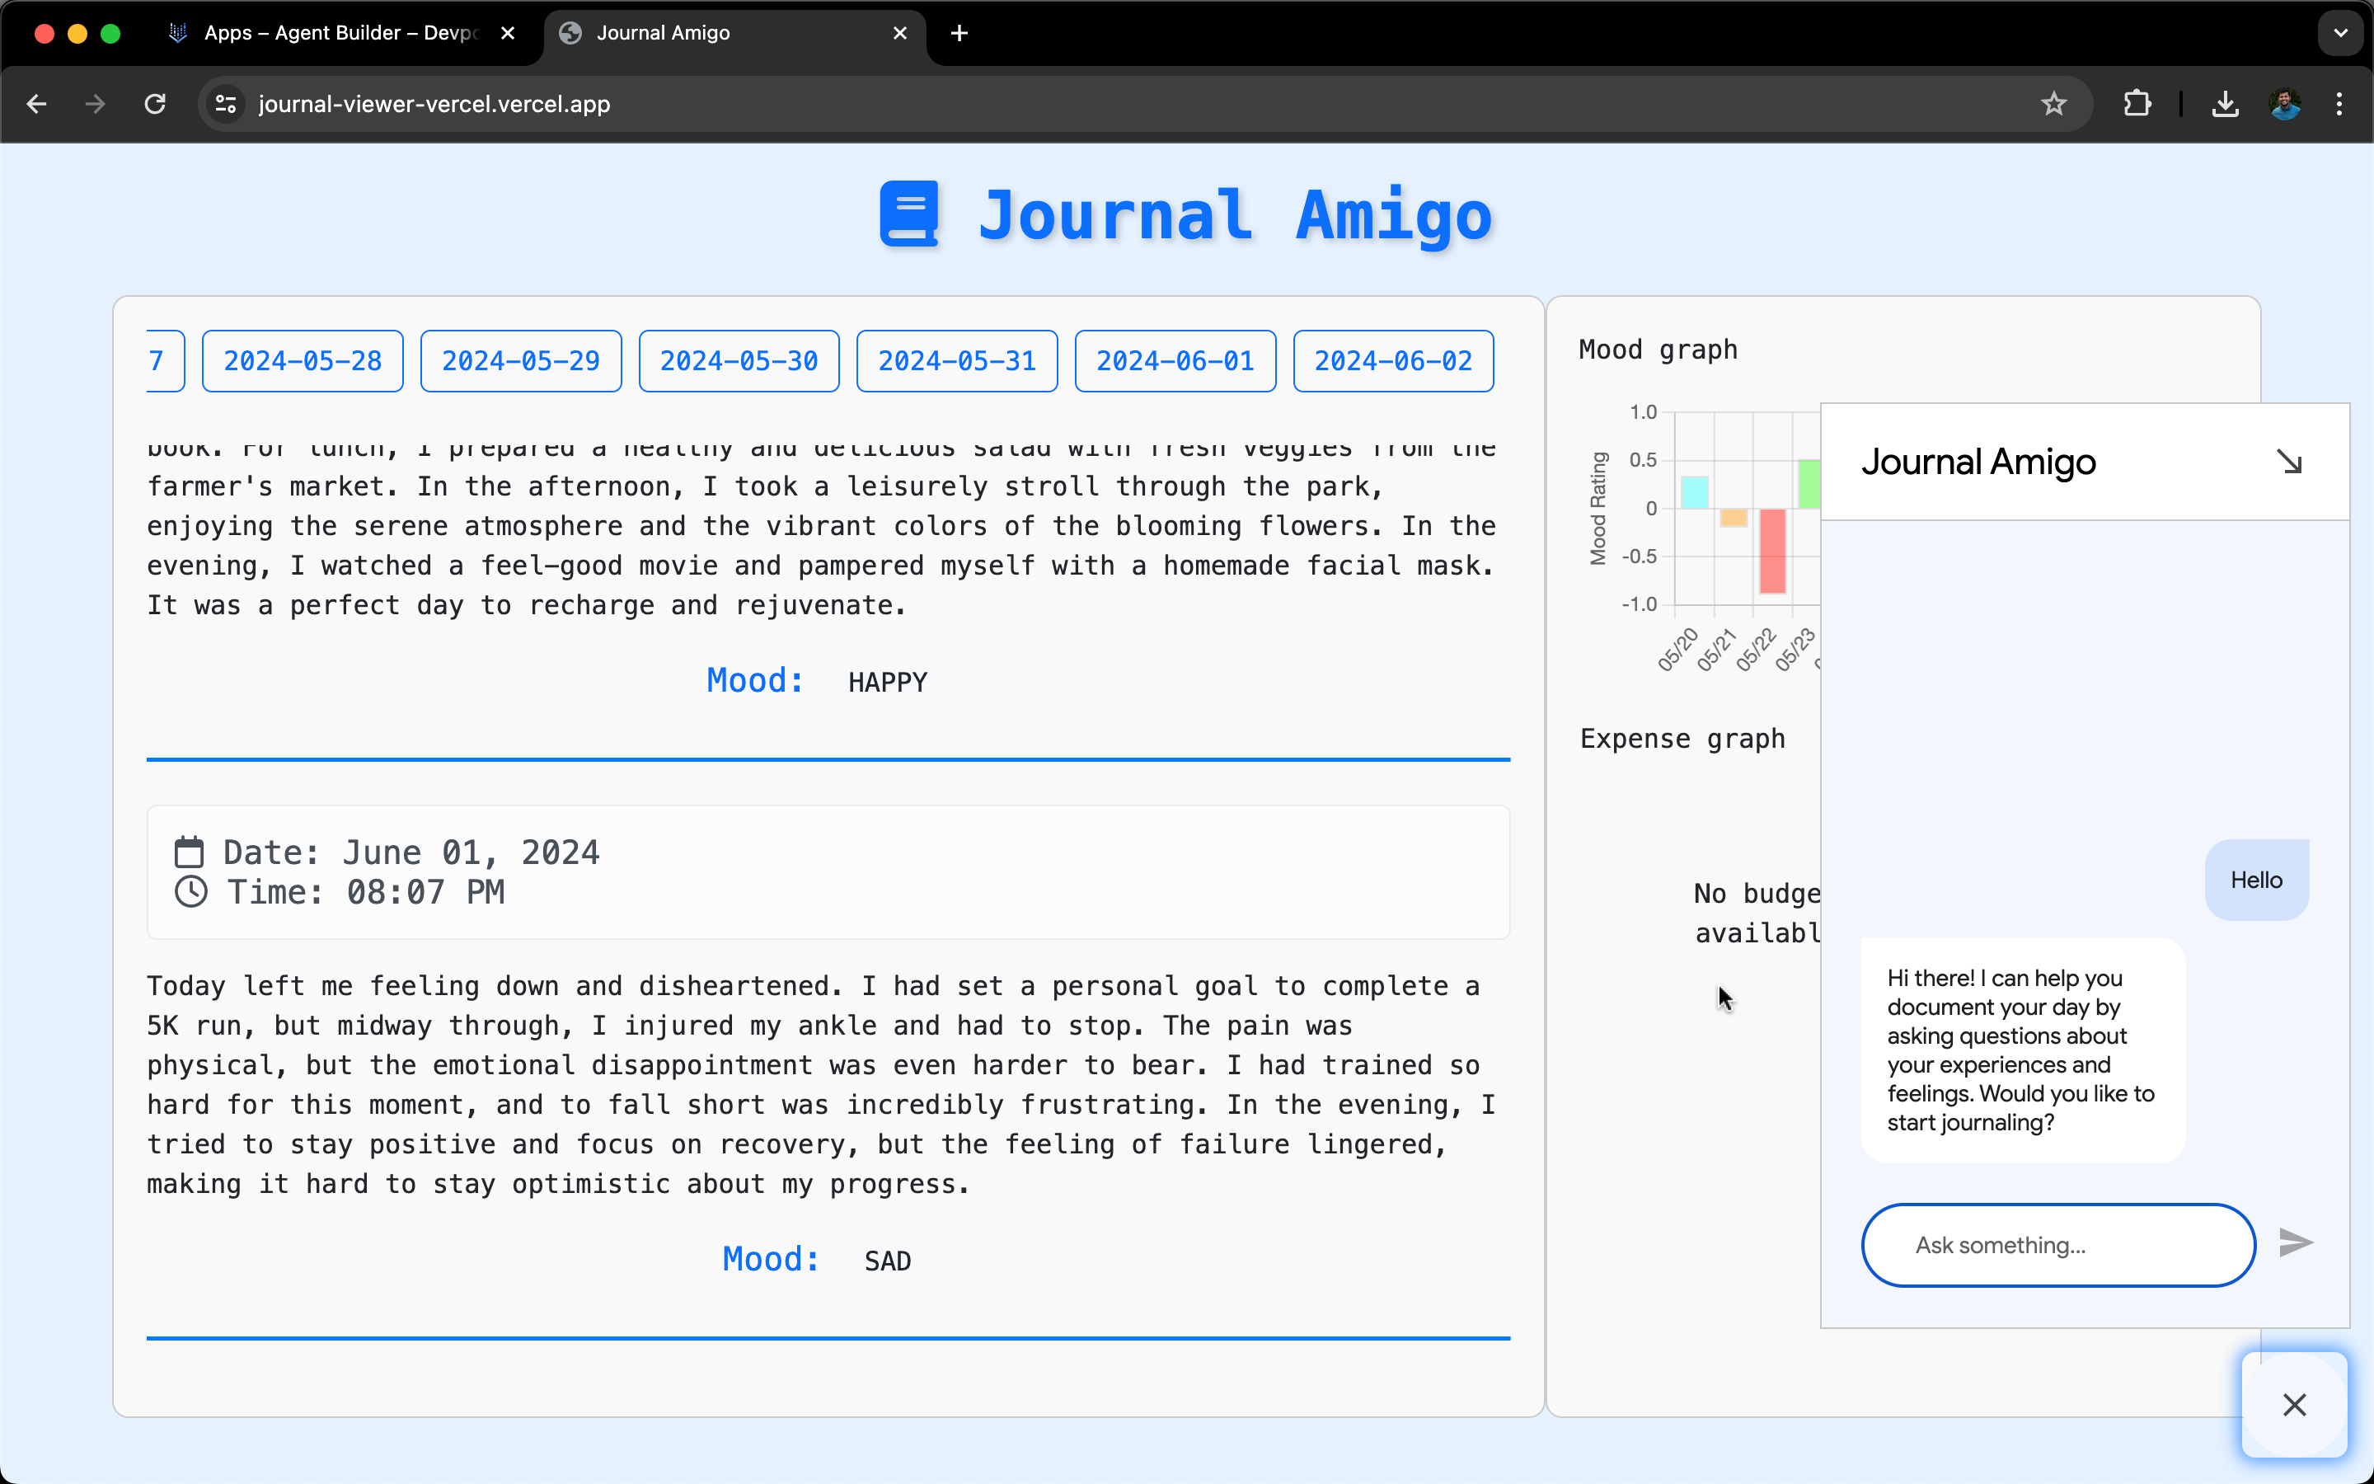
Task: Switch to Apps – Agent Builder tab
Action: click(x=339, y=33)
